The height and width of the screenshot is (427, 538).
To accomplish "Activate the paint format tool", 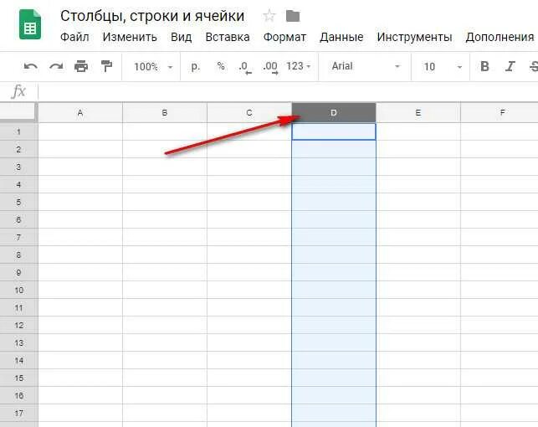I will click(x=106, y=66).
